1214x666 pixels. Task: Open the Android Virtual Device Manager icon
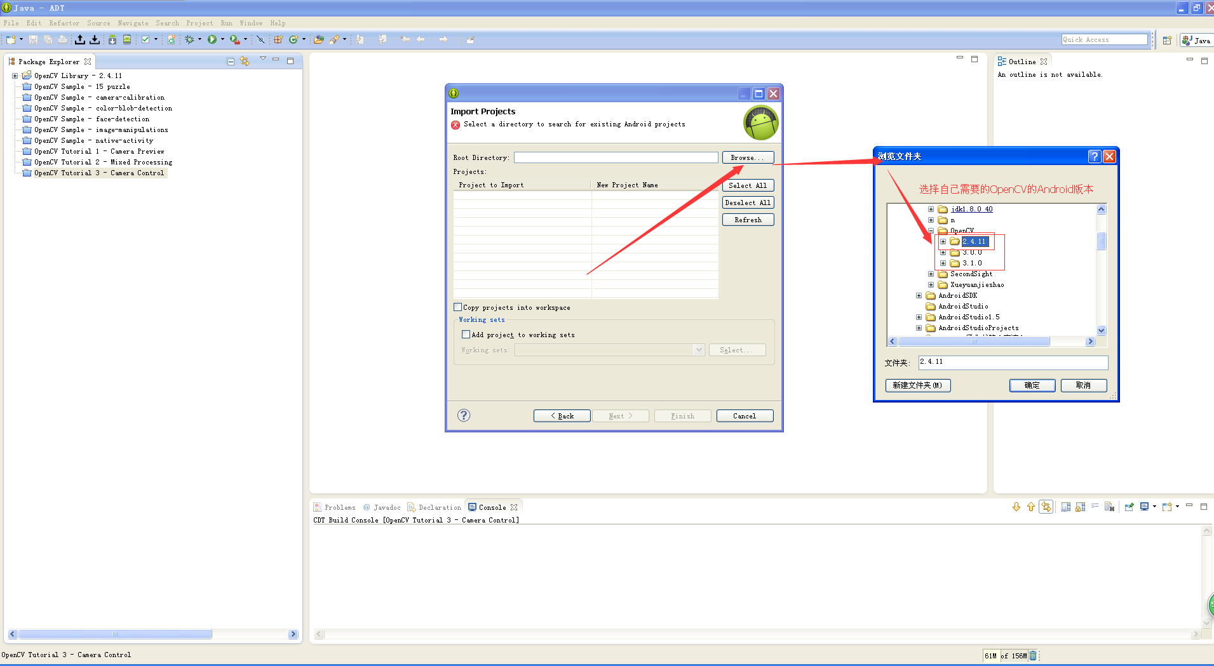click(x=127, y=39)
